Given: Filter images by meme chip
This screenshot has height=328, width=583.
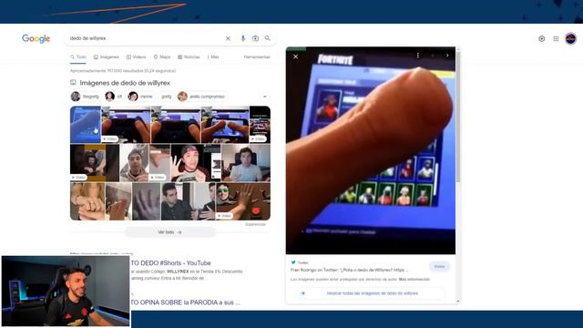Looking at the screenshot, I should (x=140, y=97).
